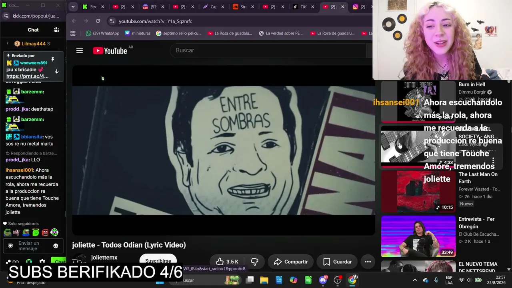This screenshot has width=512, height=288.
Task: Close the TikTok browser tab
Action: coord(312,7)
